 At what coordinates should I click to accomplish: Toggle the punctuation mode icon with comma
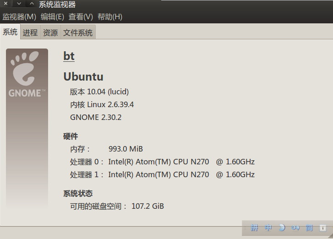tap(295, 228)
